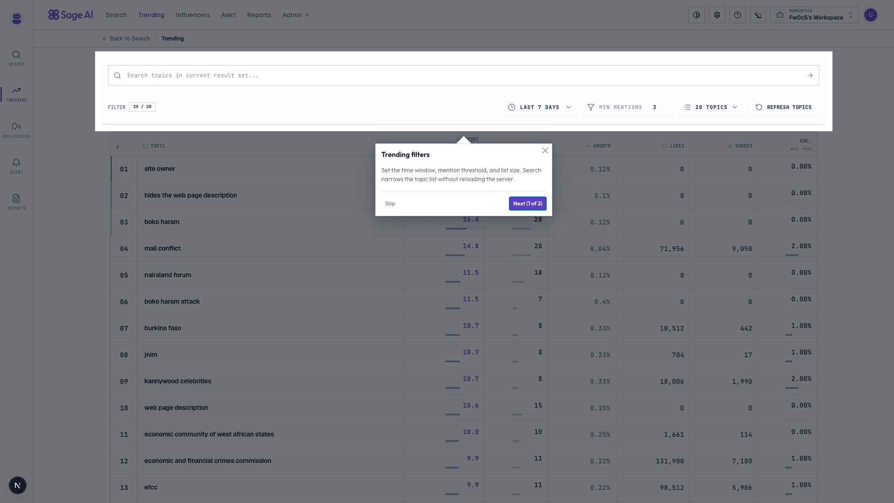
Task: Open topic 'nairaland forum'
Action: coord(168,275)
